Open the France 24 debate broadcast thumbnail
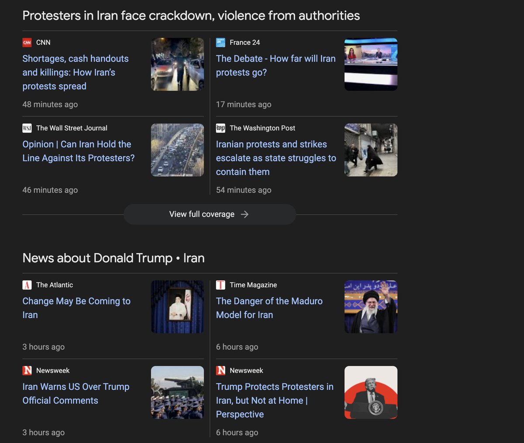524x443 pixels. 371,64
